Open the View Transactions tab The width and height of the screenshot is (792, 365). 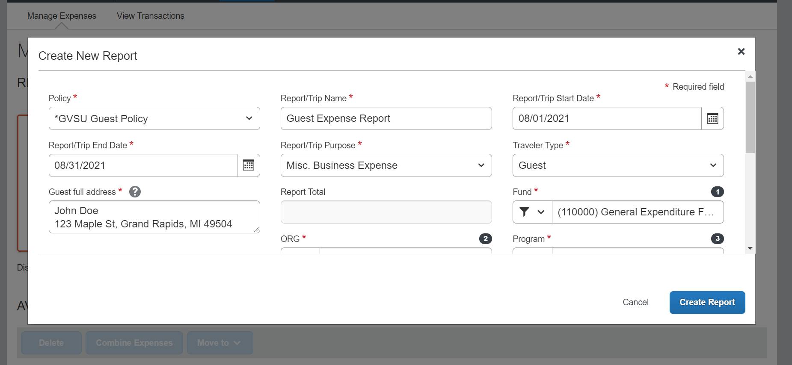(151, 16)
